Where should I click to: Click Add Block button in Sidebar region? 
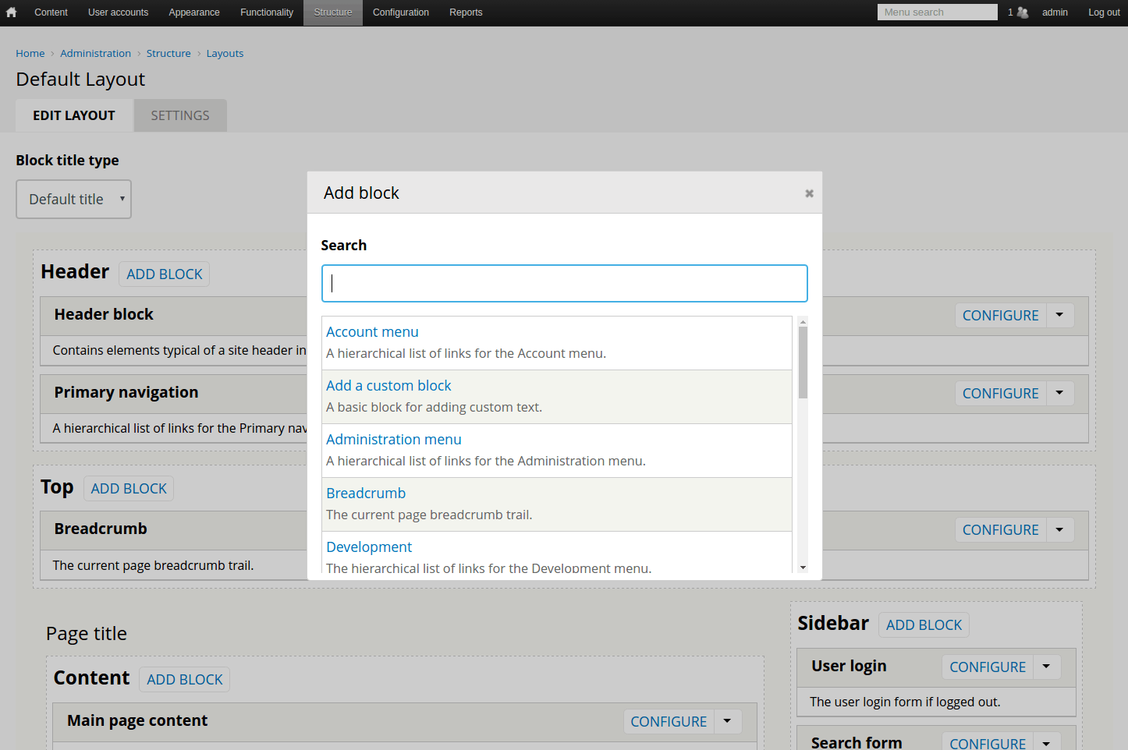tap(924, 625)
